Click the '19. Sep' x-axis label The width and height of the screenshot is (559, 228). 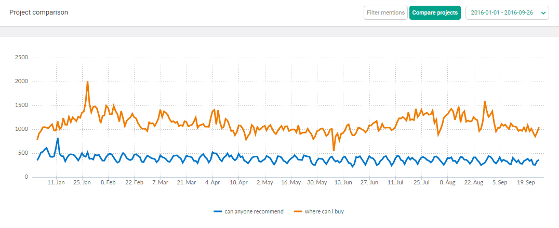(525, 182)
